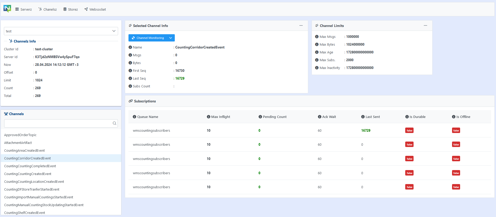Image resolution: width=496 pixels, height=217 pixels.
Task: Click info icon in Queue Name header
Action: pos(134,117)
